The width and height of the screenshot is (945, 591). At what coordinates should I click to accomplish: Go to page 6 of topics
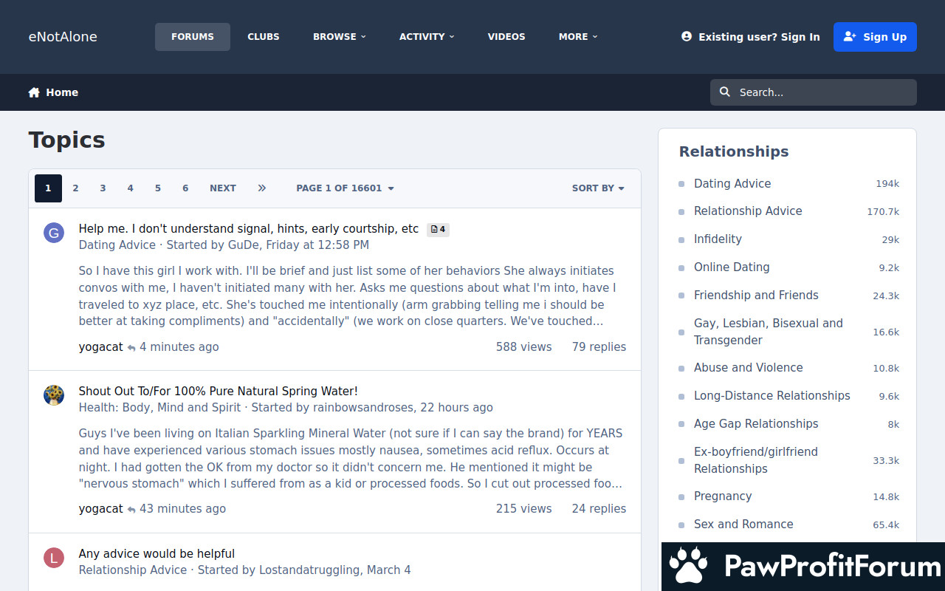[185, 188]
